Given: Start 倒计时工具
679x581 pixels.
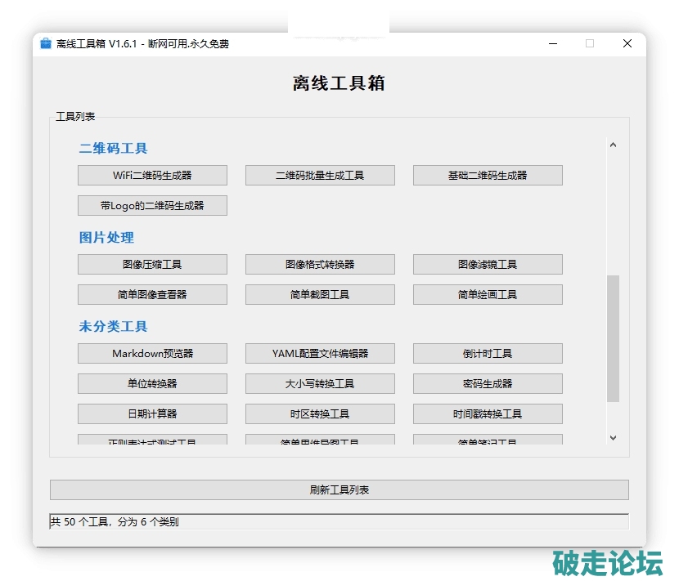Looking at the screenshot, I should [488, 354].
